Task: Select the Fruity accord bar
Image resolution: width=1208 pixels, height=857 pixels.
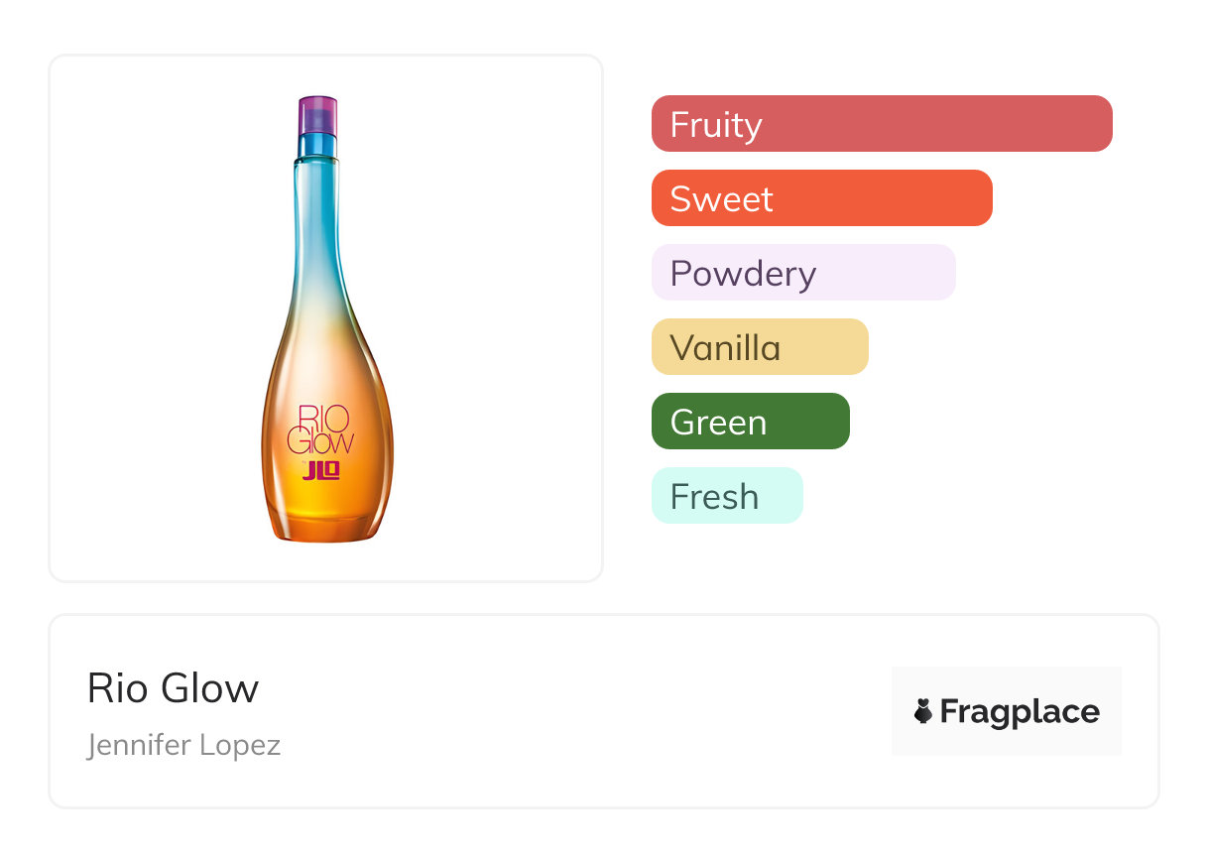Action: pos(882,124)
